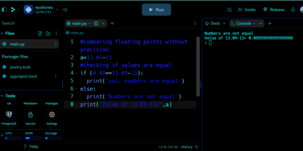Open Files section more options

[x=56, y=34]
